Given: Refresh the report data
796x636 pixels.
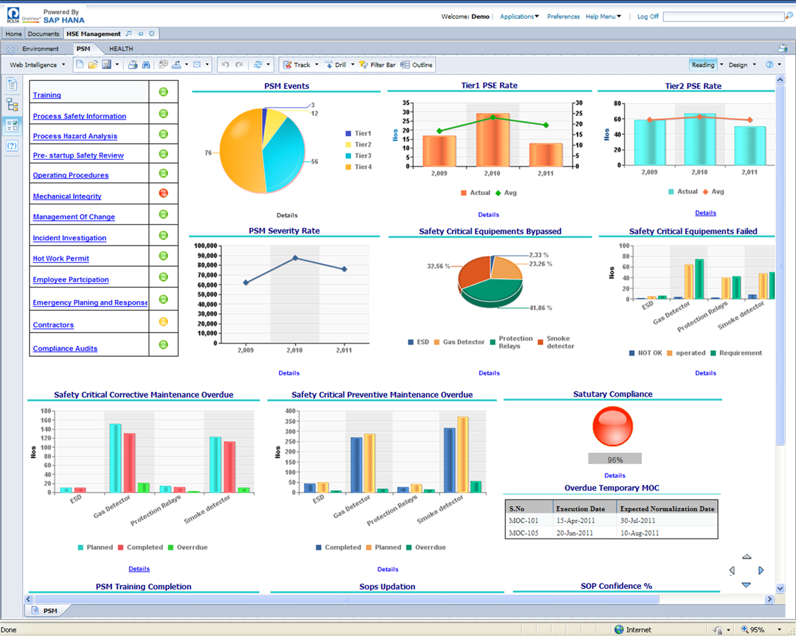Looking at the screenshot, I should click(258, 65).
